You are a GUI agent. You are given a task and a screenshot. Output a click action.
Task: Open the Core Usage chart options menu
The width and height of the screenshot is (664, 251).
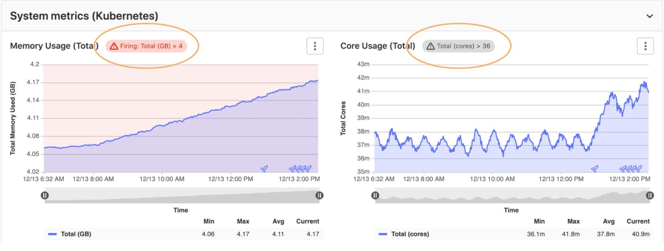click(645, 46)
